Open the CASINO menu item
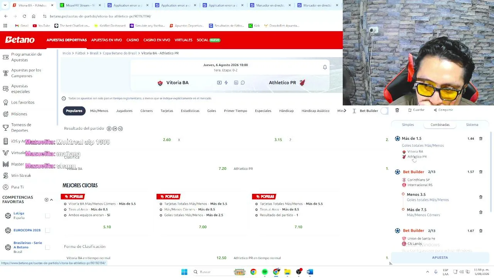The width and height of the screenshot is (494, 278). click(x=133, y=40)
